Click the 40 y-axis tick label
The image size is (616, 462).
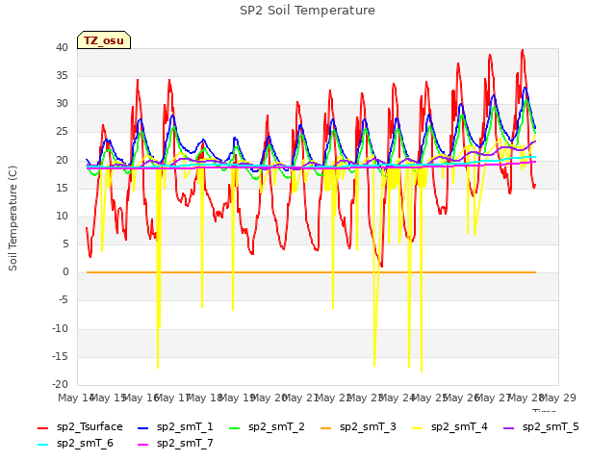tap(62, 48)
